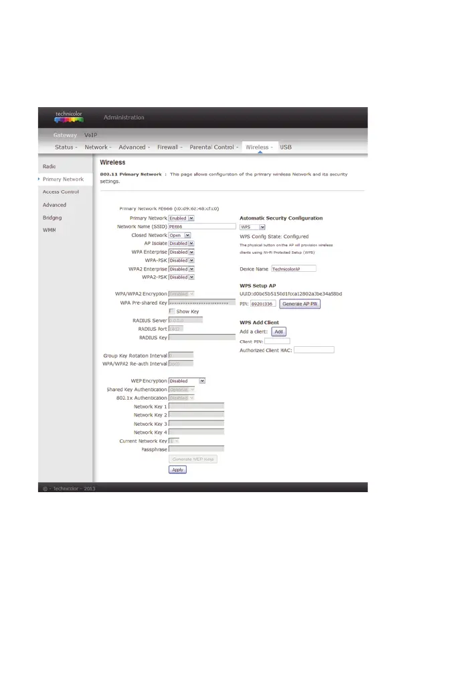Open WPA/WPA2 Encryption dropdown
The width and height of the screenshot is (459, 687).
pos(181,294)
